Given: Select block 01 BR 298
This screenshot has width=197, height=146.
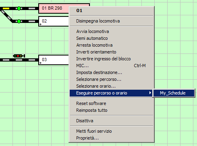Looking at the screenshot, I should pyautogui.click(x=54, y=8).
